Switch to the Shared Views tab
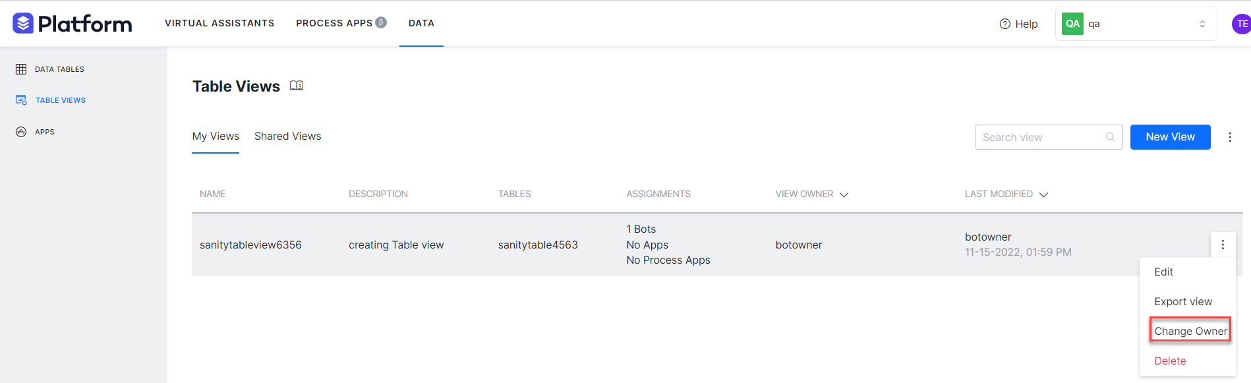This screenshot has width=1251, height=383. click(x=287, y=136)
